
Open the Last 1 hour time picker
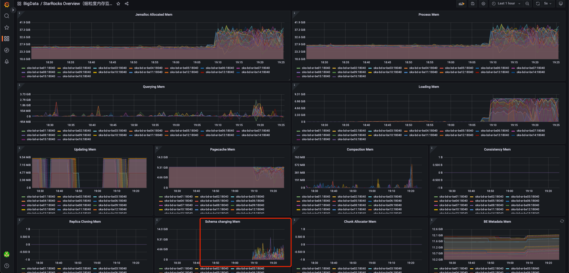506,4
